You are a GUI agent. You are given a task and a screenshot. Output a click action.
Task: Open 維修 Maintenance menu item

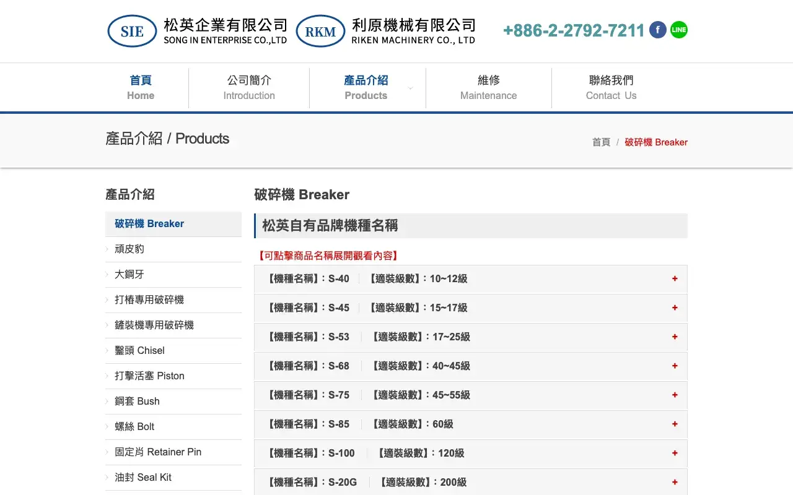click(x=489, y=88)
